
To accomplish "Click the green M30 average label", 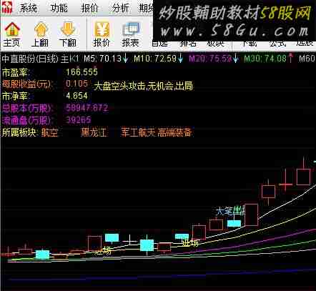I will coord(265,59).
